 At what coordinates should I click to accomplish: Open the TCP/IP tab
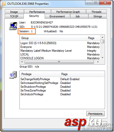14,16
